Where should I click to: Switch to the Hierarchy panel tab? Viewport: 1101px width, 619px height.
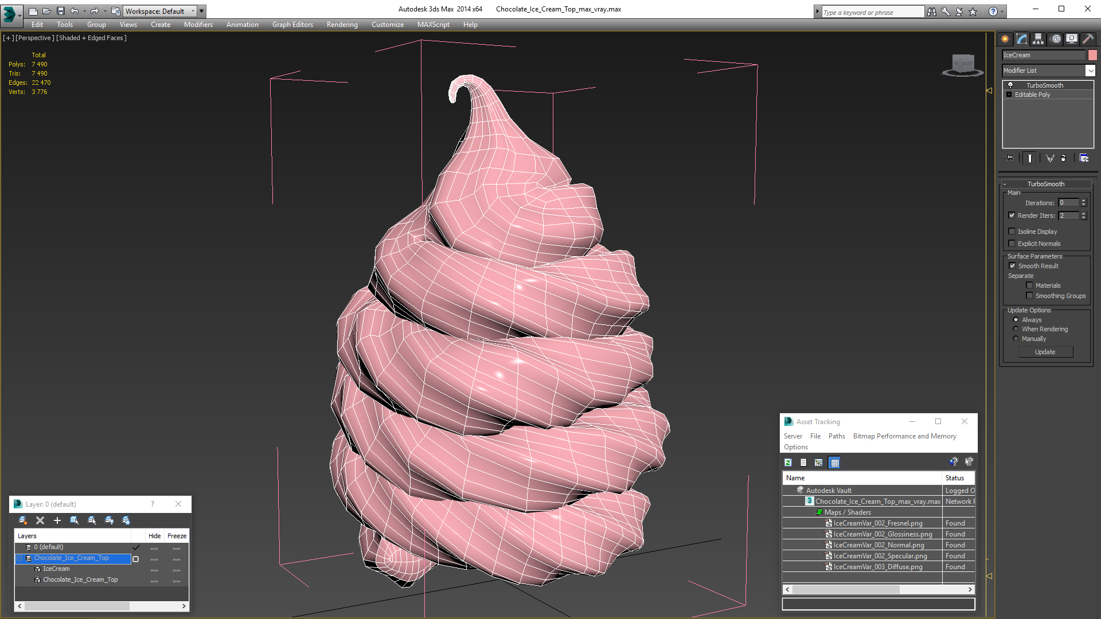tap(1038, 39)
